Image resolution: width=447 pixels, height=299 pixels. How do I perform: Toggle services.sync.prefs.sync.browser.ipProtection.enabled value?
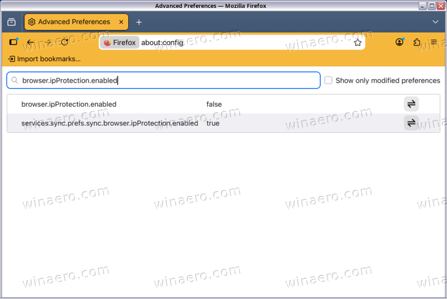[411, 123]
